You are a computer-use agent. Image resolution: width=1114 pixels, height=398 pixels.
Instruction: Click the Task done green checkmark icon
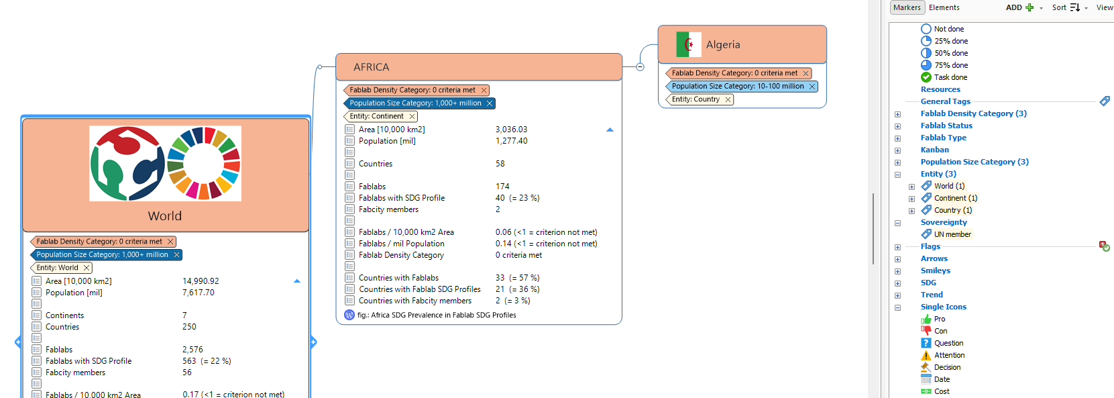[x=926, y=77]
